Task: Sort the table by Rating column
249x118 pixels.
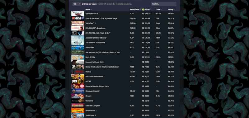Action: [171, 10]
